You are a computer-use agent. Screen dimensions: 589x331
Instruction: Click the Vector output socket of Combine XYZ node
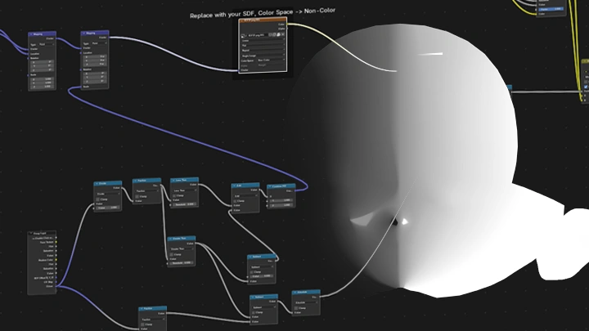[294, 190]
